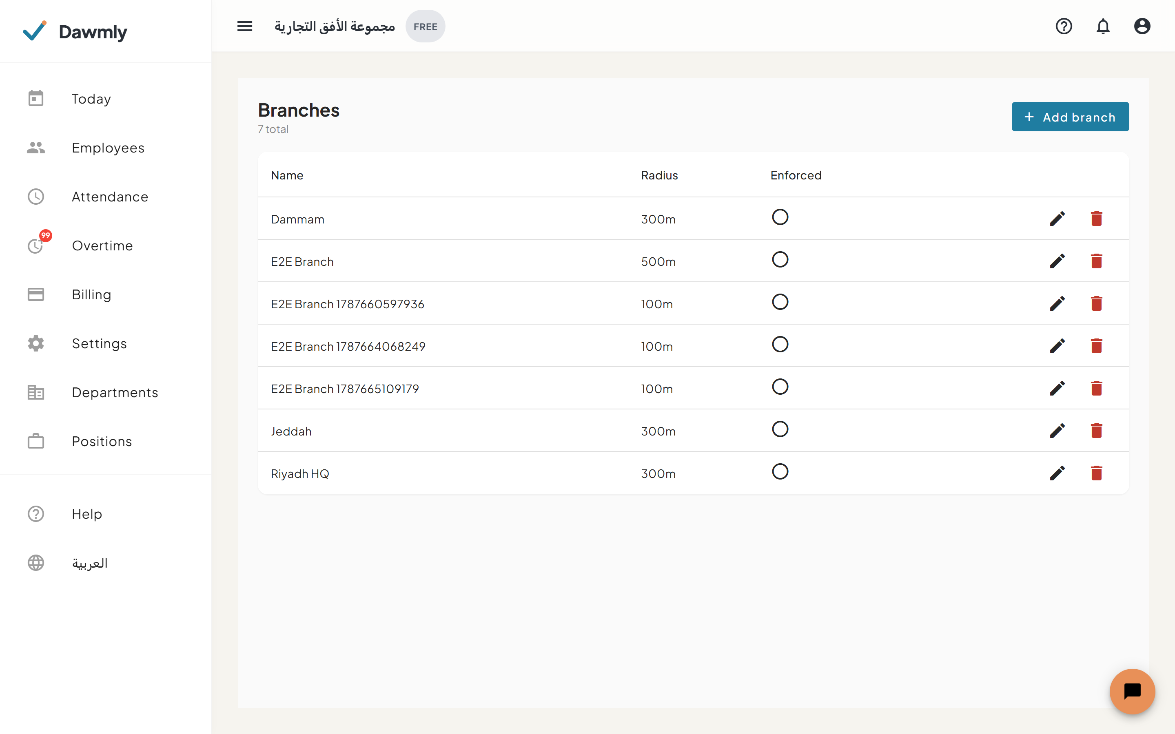The width and height of the screenshot is (1175, 734).
Task: Open the user account avatar icon
Action: point(1142,26)
